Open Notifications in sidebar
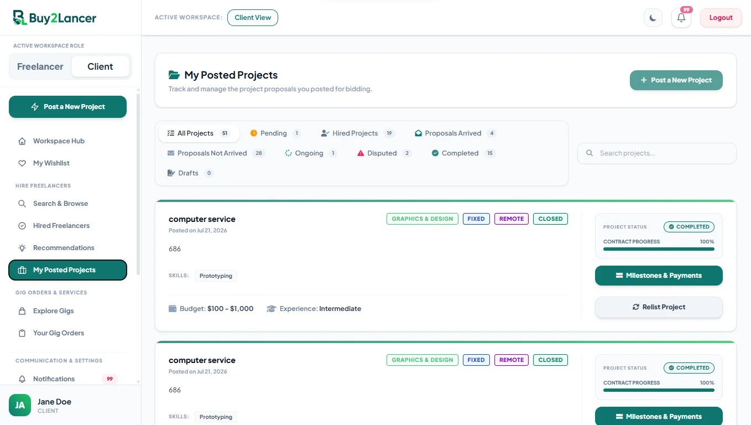The image size is (751, 425). (67, 379)
